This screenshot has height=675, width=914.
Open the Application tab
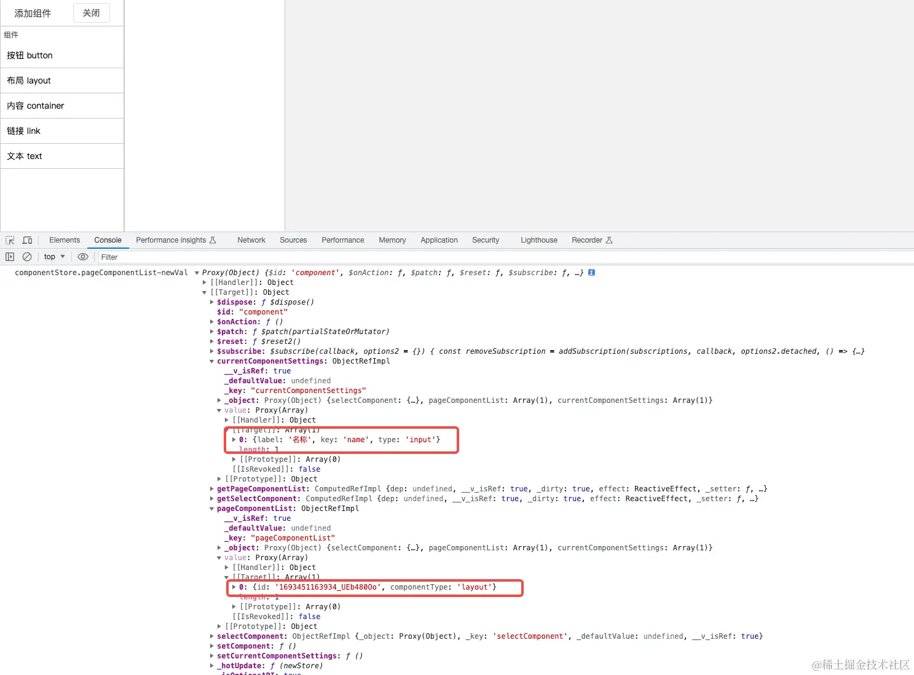click(439, 240)
